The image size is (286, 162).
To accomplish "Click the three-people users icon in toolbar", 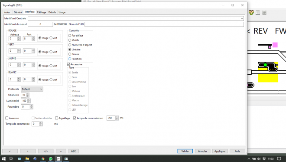I will click(x=251, y=13).
